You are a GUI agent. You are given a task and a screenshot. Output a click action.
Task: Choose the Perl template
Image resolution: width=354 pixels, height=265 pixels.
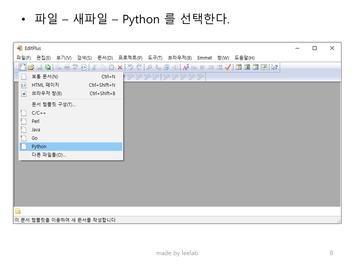71,121
